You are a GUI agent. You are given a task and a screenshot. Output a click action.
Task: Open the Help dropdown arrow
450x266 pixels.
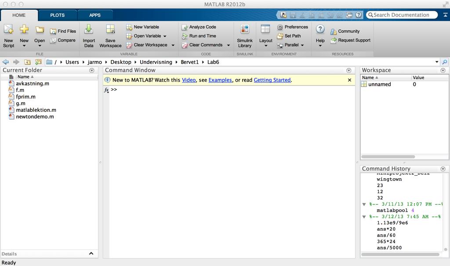pos(320,46)
